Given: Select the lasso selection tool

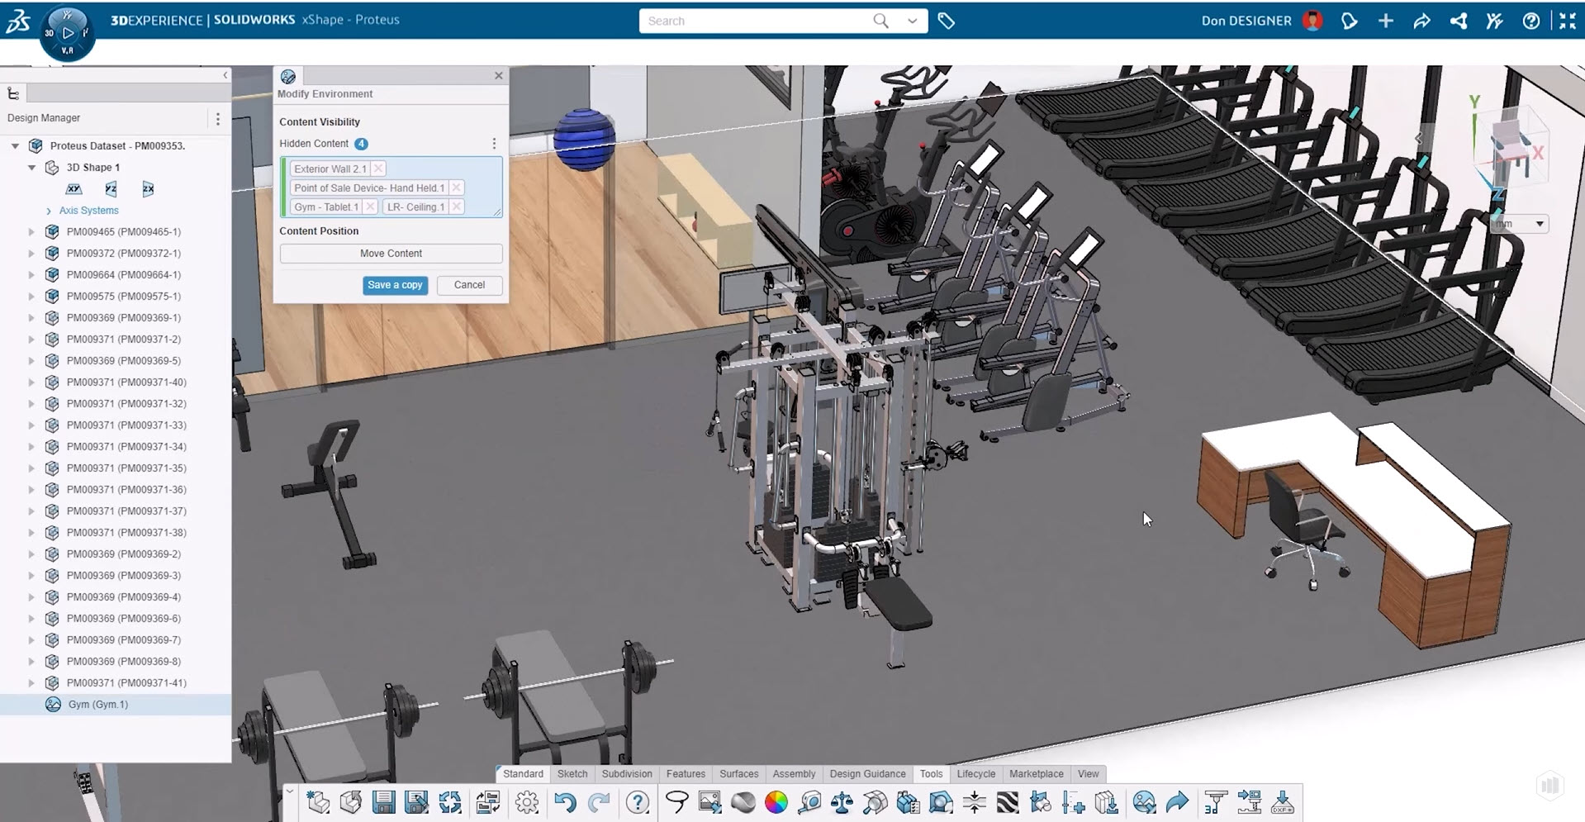Looking at the screenshot, I should (676, 802).
